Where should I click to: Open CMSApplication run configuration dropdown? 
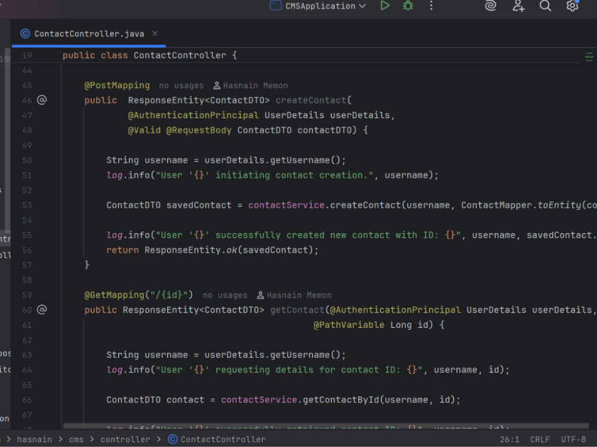tap(318, 6)
